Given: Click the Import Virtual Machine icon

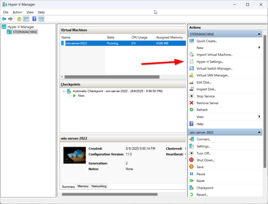Looking at the screenshot, I should click(x=192, y=55).
